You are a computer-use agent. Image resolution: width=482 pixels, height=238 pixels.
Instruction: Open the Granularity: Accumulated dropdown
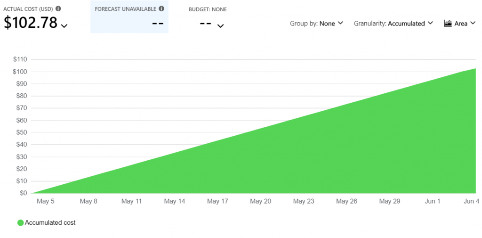pos(393,23)
